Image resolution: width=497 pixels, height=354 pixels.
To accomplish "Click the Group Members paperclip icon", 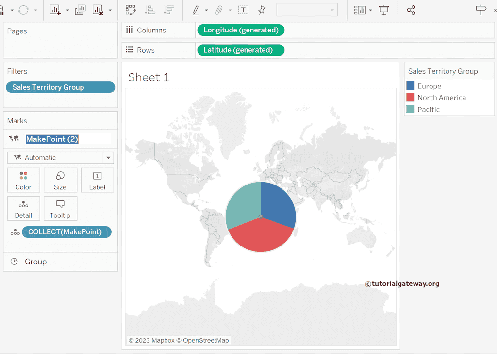I will [219, 10].
